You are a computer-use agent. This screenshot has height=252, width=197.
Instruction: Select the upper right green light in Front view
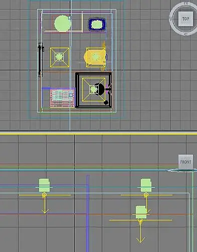click(146, 185)
